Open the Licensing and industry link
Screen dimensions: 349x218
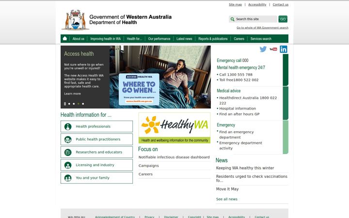pyautogui.click(x=95, y=165)
